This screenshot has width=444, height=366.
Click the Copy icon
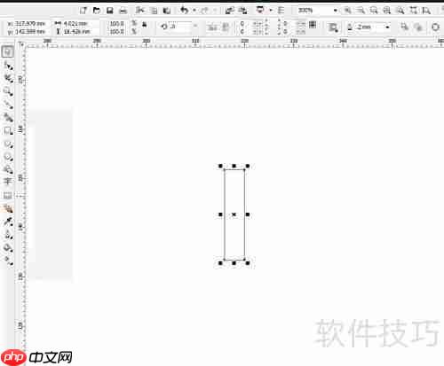(x=154, y=11)
